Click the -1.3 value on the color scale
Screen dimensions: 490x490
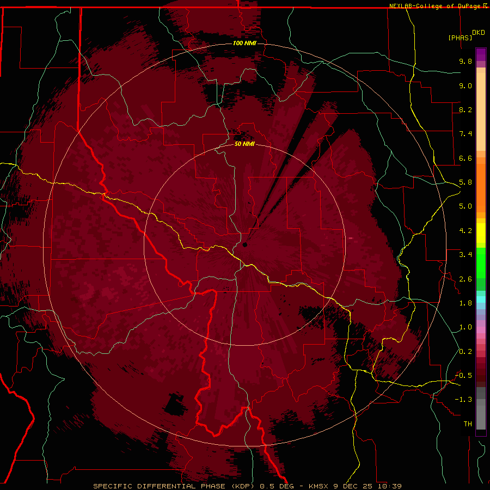(463, 400)
